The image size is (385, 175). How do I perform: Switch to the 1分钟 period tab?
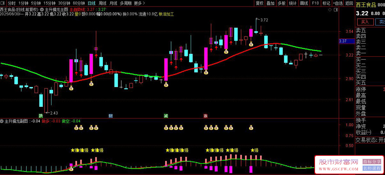23,3
